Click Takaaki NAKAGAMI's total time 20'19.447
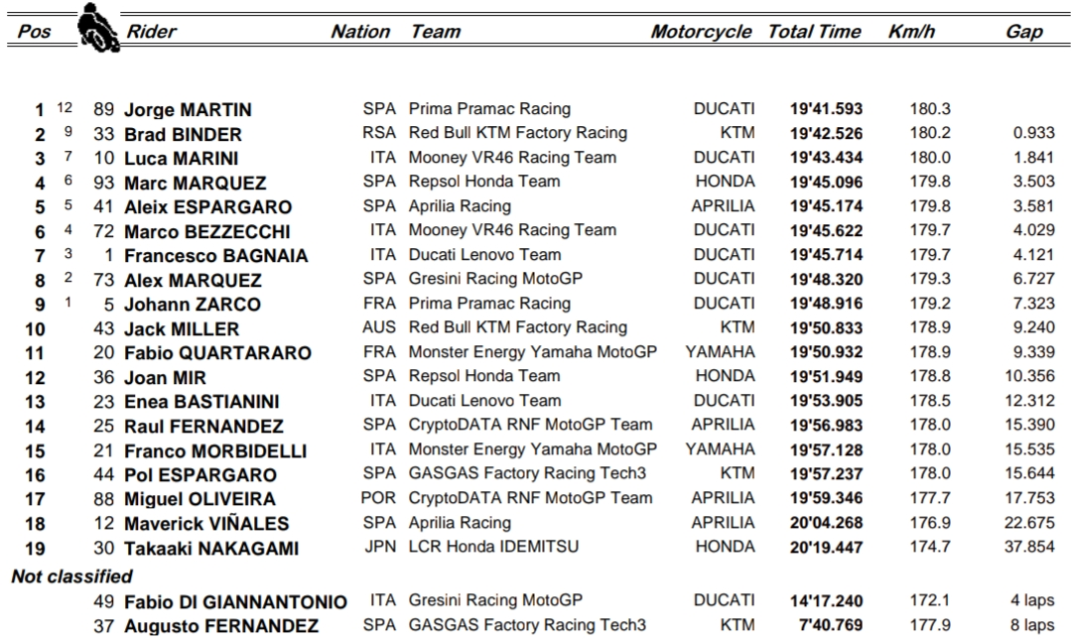The height and width of the screenshot is (640, 1071). (826, 548)
